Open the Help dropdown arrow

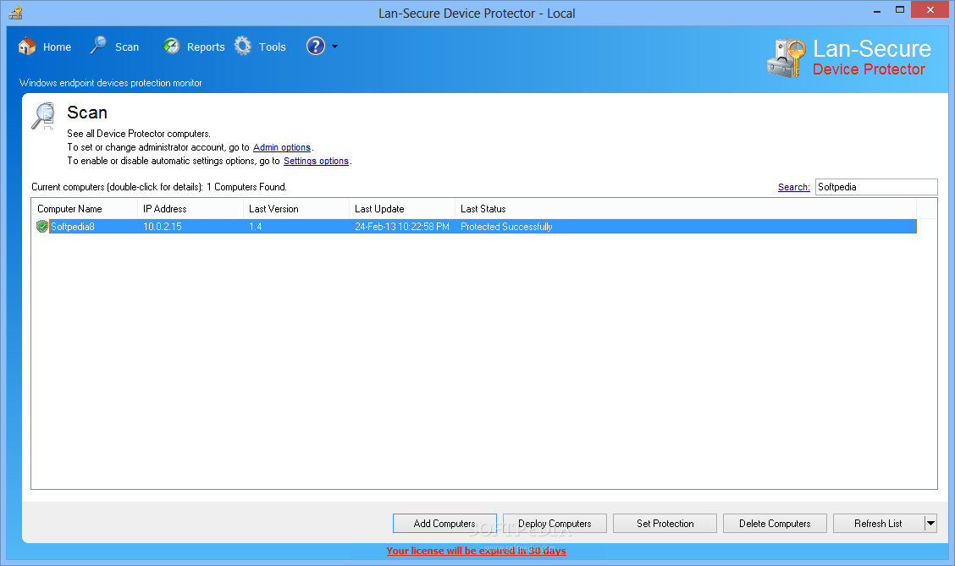[334, 47]
